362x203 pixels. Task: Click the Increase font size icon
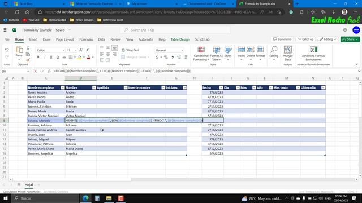tap(81, 50)
